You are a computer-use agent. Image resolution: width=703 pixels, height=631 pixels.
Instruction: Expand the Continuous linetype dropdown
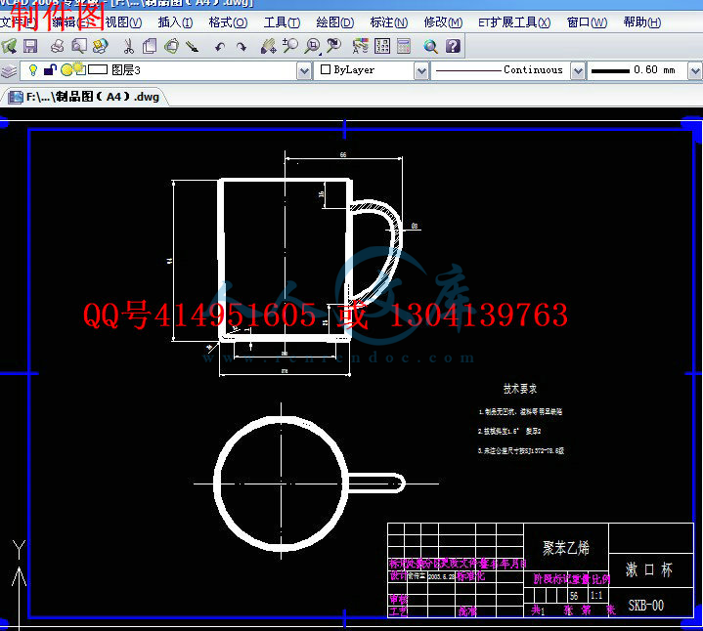578,70
